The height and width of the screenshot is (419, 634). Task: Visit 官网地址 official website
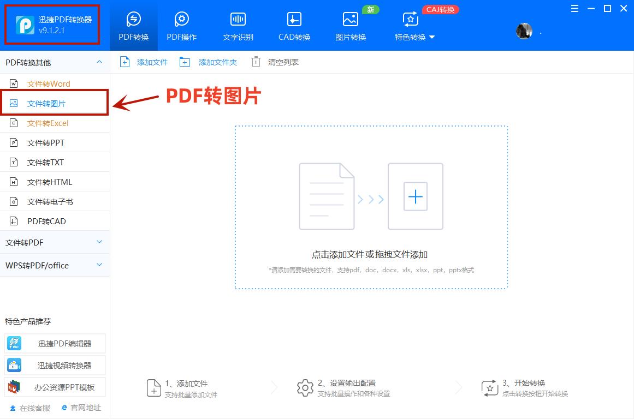81,408
